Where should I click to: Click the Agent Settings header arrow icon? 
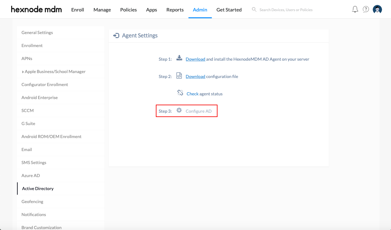(116, 36)
